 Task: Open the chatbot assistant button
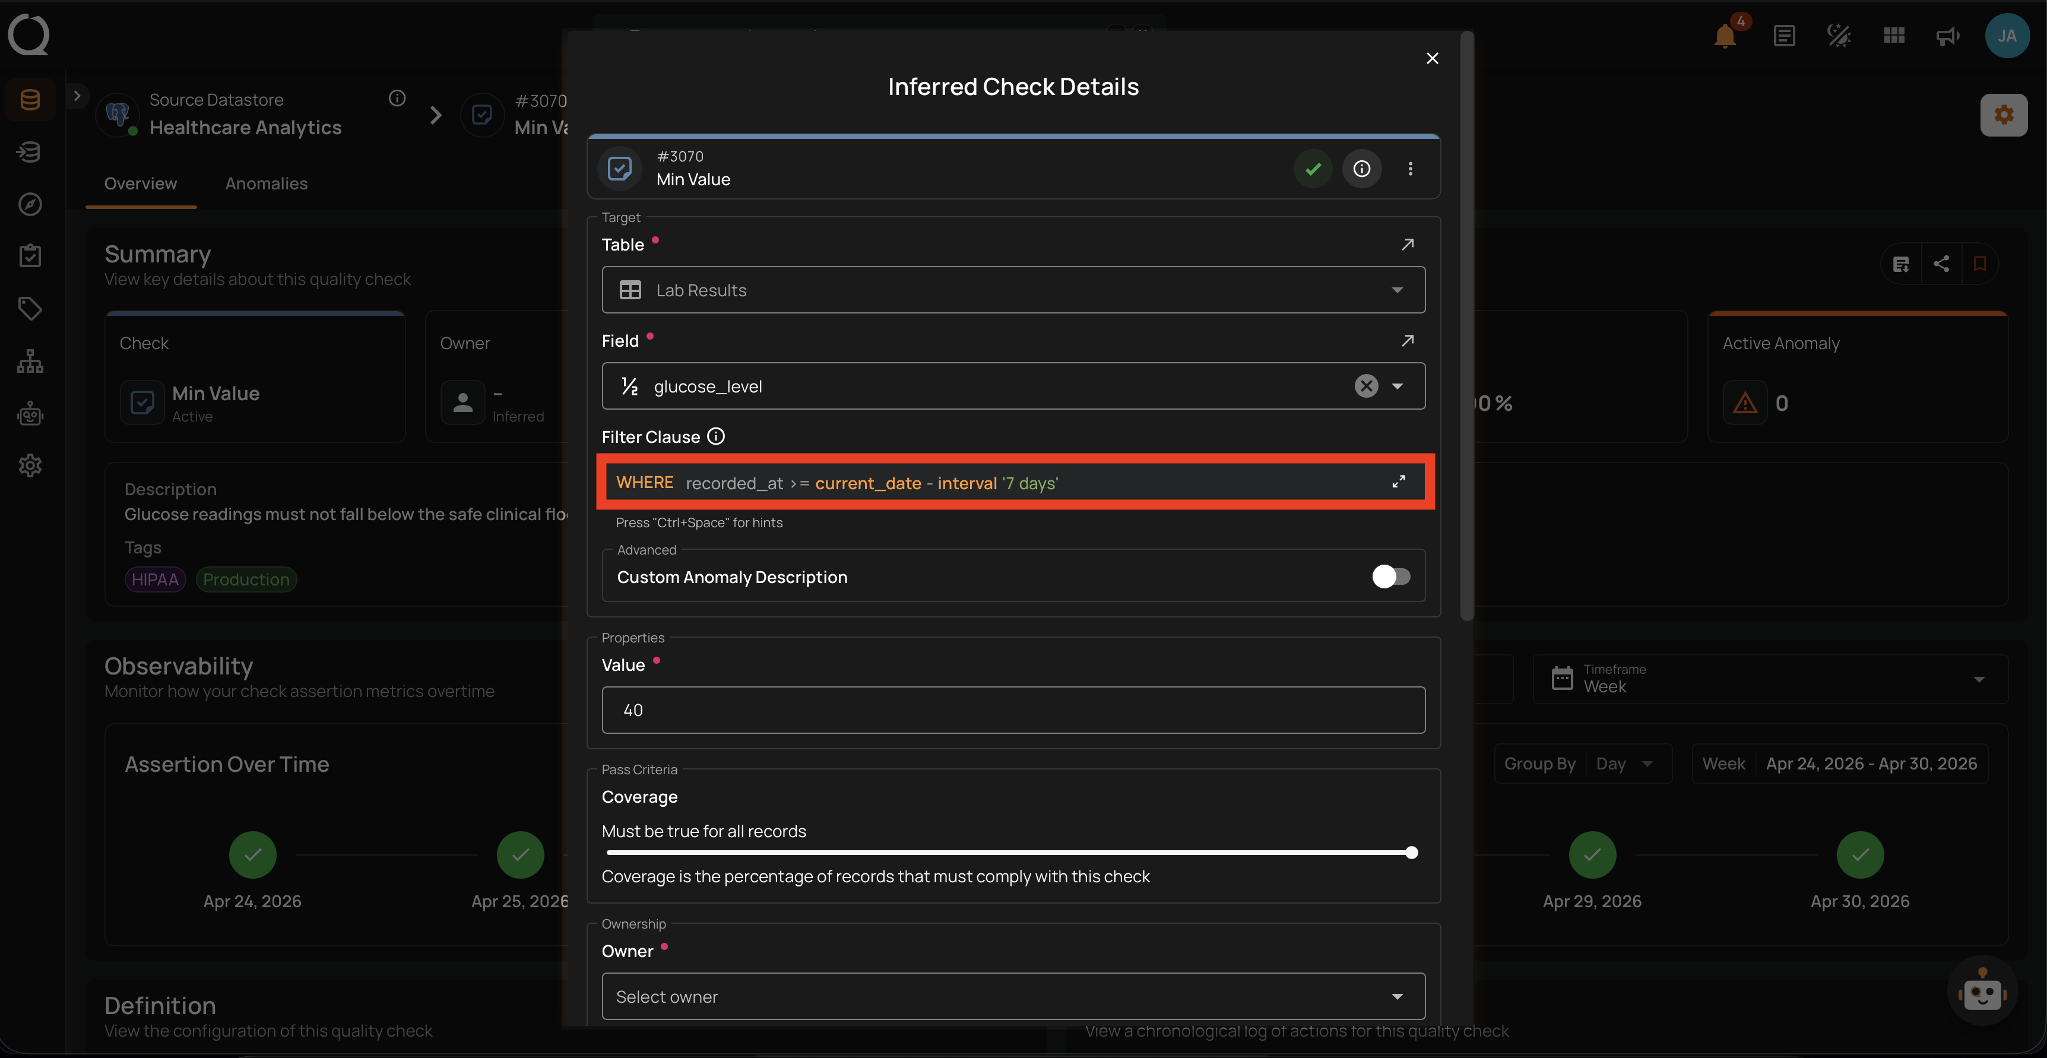tap(1982, 990)
